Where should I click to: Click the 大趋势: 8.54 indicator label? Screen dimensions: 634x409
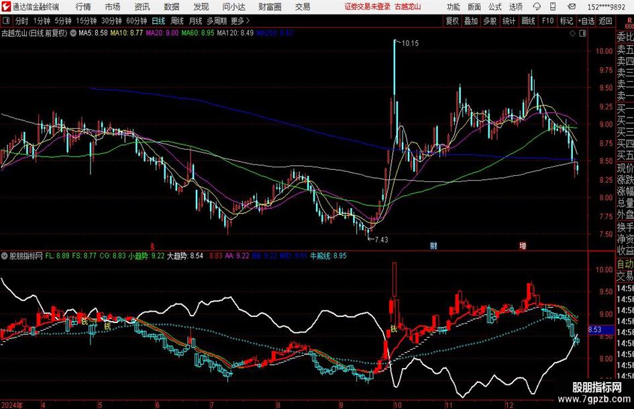[x=185, y=256]
